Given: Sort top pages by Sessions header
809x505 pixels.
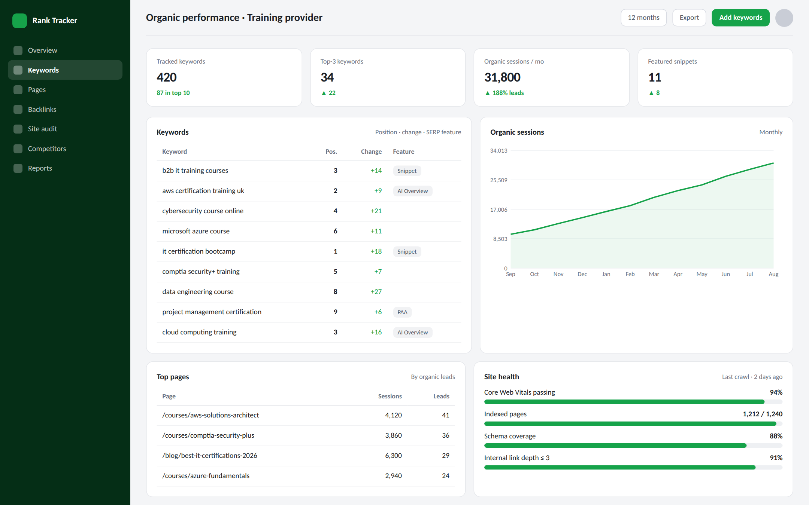Looking at the screenshot, I should click(x=390, y=396).
